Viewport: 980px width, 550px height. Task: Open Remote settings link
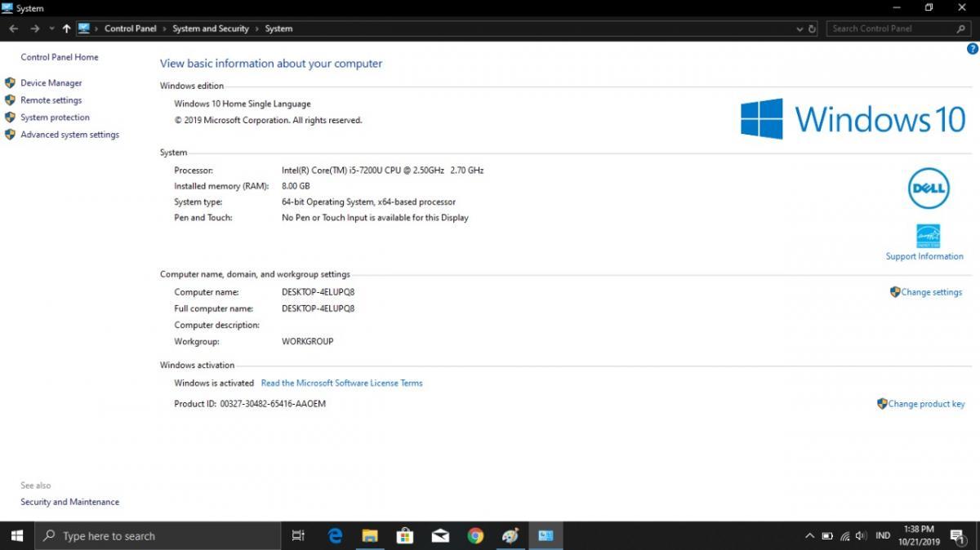(51, 100)
